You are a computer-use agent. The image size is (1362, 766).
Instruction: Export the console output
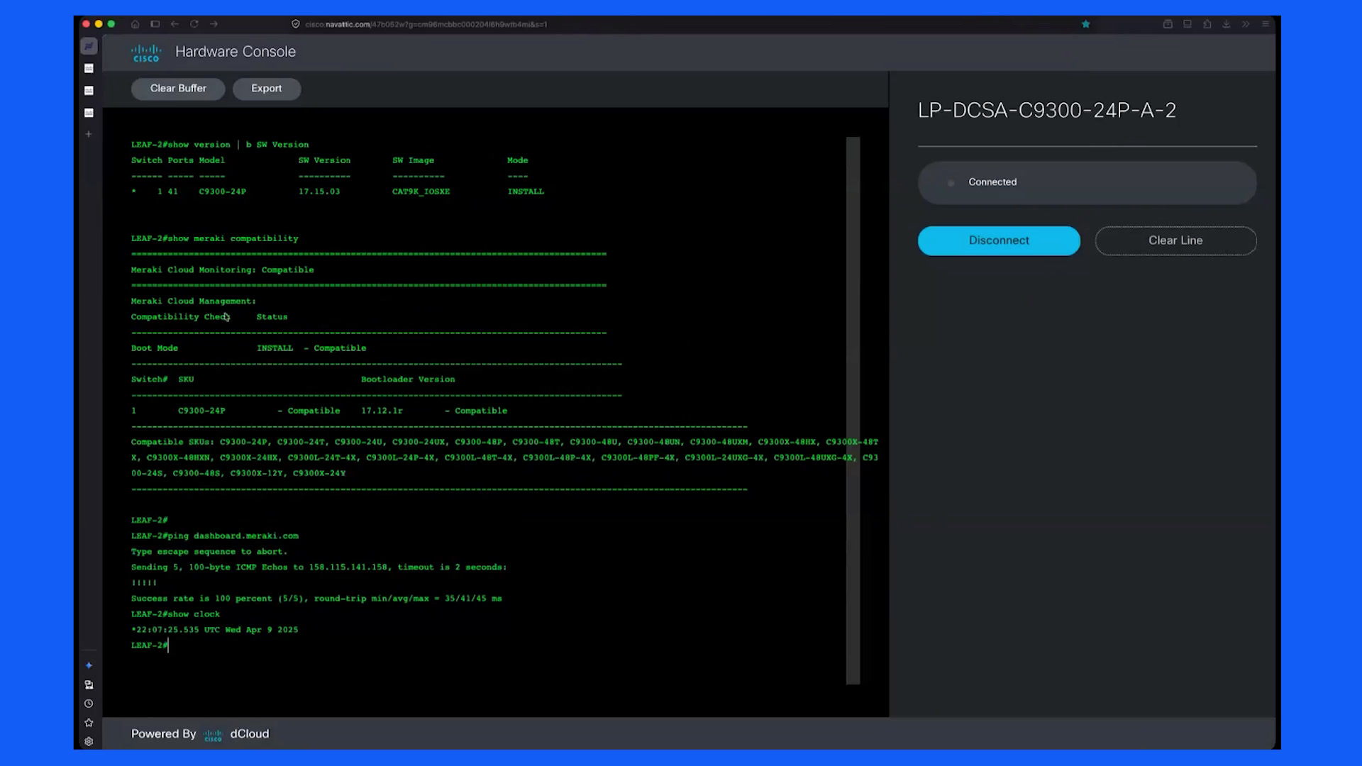point(267,89)
